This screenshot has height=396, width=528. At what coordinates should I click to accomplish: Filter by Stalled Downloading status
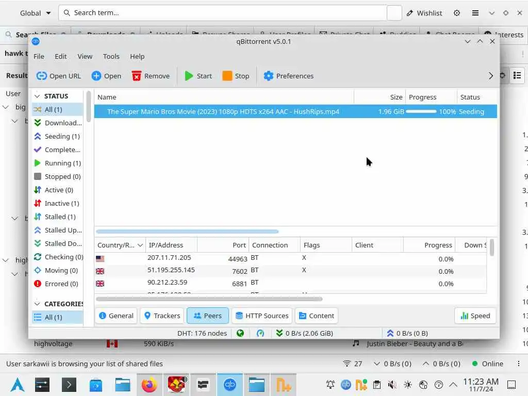click(58, 244)
